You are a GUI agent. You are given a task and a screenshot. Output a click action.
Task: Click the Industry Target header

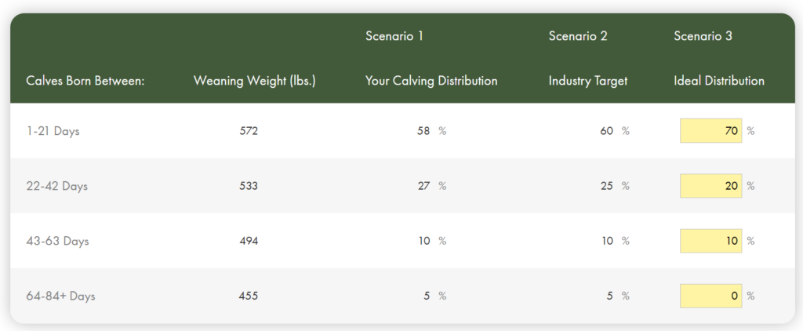[588, 81]
